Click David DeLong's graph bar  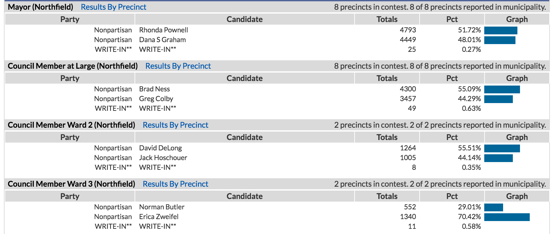(x=502, y=148)
